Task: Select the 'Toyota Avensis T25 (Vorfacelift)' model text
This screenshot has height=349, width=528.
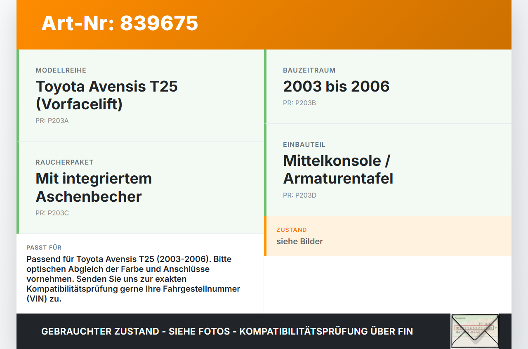Action: [107, 95]
